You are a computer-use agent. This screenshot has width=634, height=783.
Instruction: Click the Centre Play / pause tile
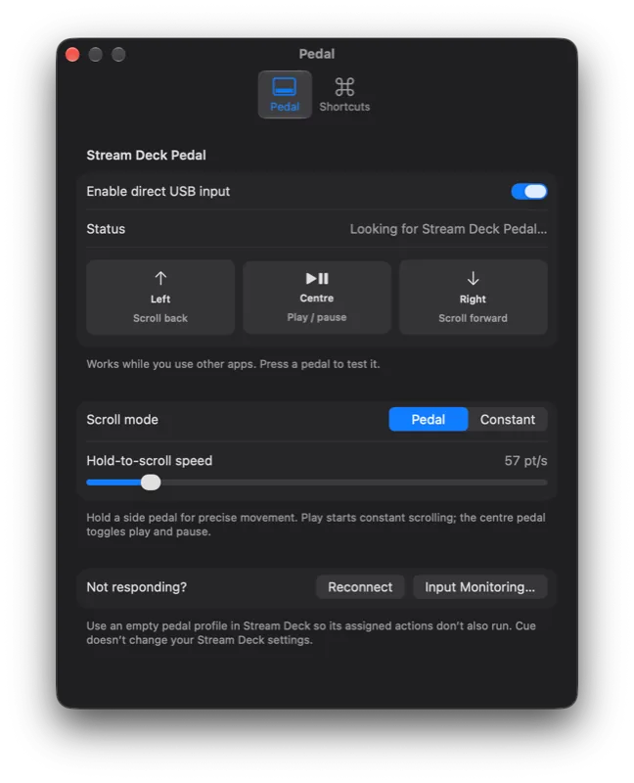pyautogui.click(x=317, y=298)
